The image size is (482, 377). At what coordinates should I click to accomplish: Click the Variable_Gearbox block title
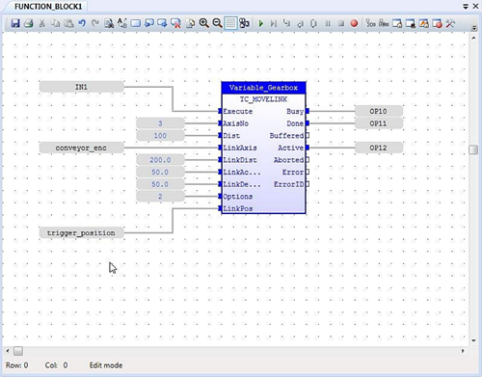coord(263,88)
